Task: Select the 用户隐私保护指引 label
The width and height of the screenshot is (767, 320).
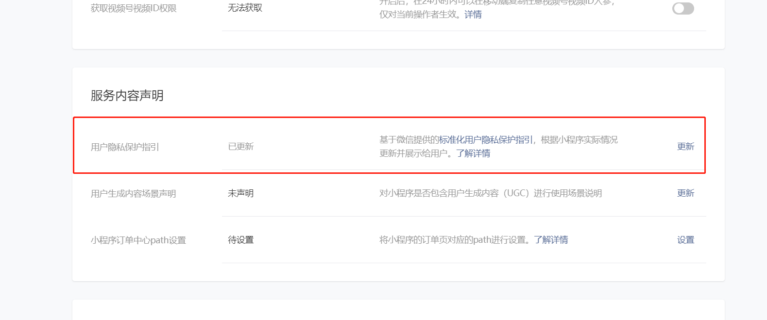Action: coord(125,147)
